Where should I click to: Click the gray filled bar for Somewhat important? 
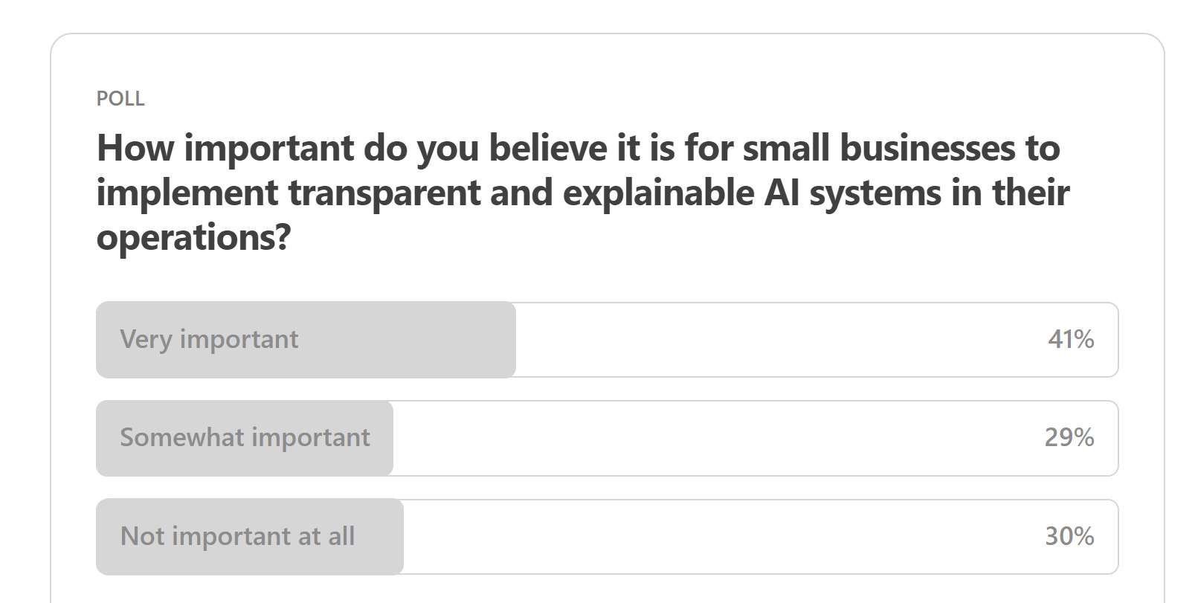[x=245, y=438]
